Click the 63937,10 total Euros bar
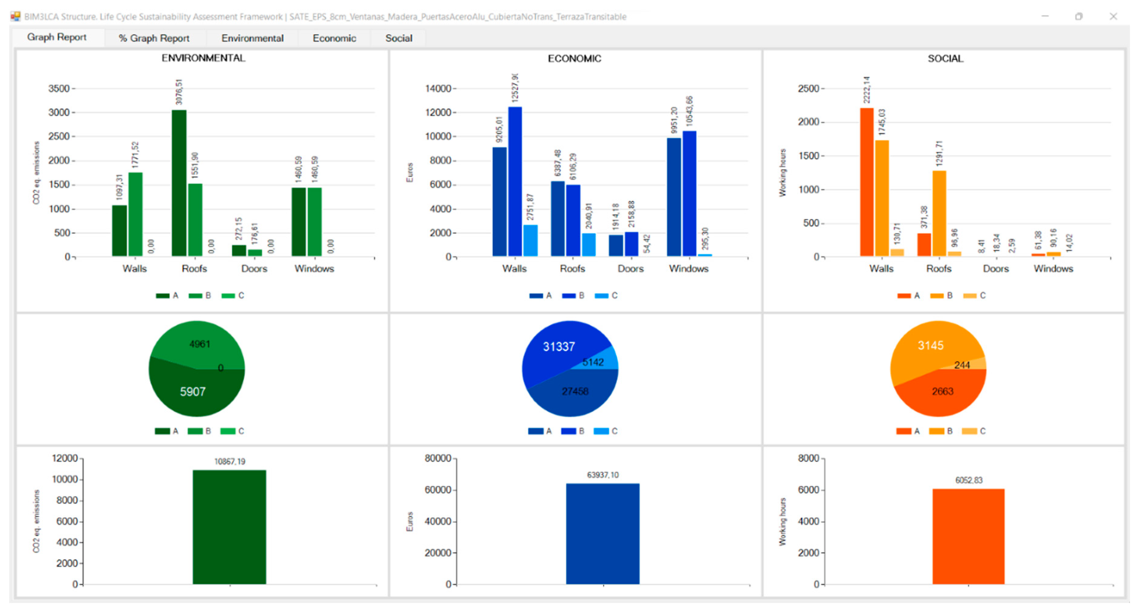The width and height of the screenshot is (1142, 613). click(x=602, y=534)
